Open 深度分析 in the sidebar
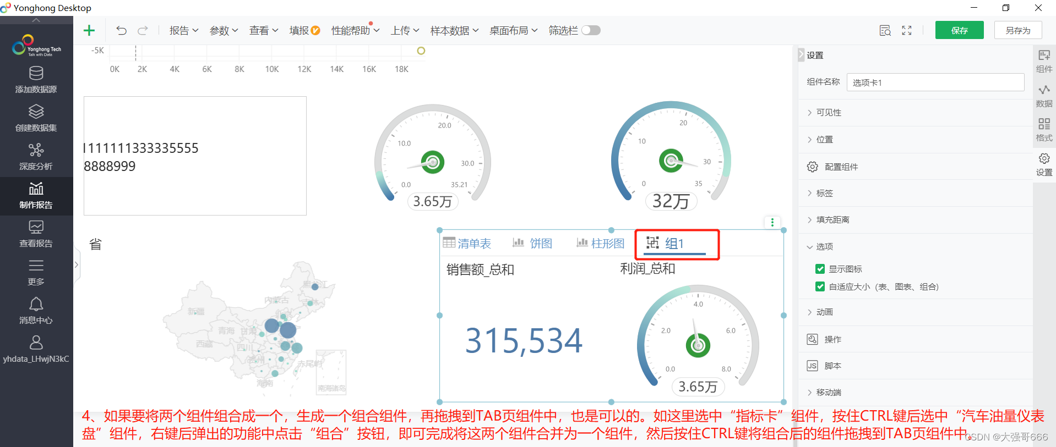The width and height of the screenshot is (1056, 447). [x=36, y=157]
